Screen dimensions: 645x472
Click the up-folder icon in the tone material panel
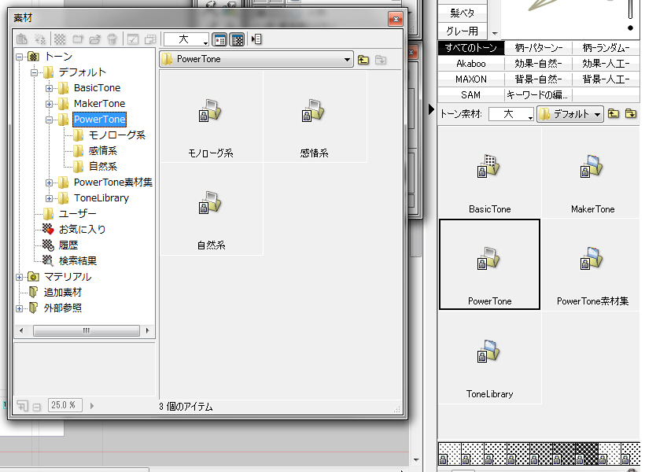[x=614, y=114]
